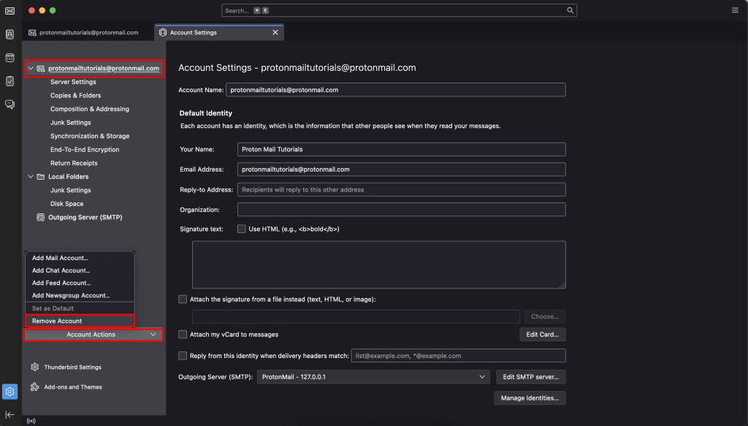Click the Reply-to Address input field
This screenshot has width=748, height=426.
401,189
